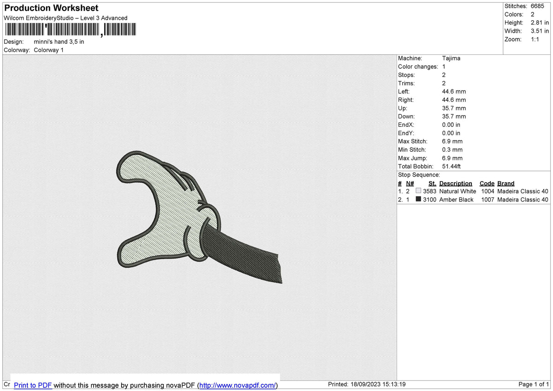This screenshot has width=553, height=391.
Task: Select the 'Trims:' label
Action: point(406,83)
